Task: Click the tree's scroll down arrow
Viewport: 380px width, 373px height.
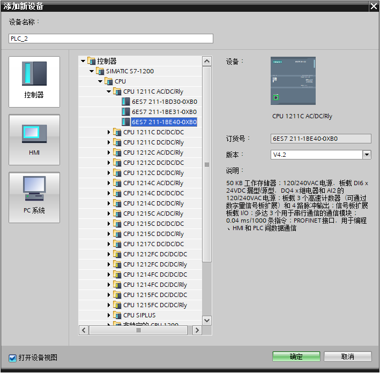Action: coord(207,320)
